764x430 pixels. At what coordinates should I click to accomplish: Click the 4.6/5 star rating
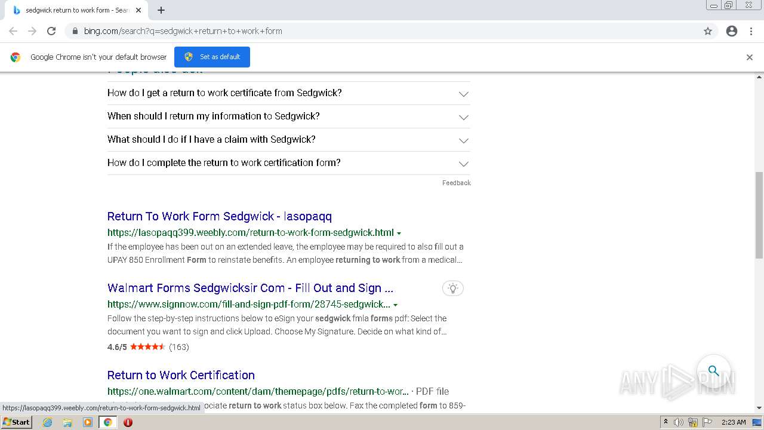point(148,347)
